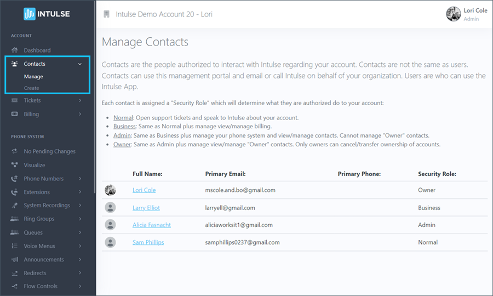Click the Flow Controls branch icon

(x=14, y=286)
